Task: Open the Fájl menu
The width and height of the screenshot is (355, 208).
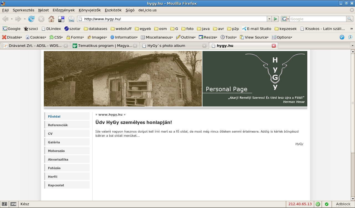Action: click(6, 10)
